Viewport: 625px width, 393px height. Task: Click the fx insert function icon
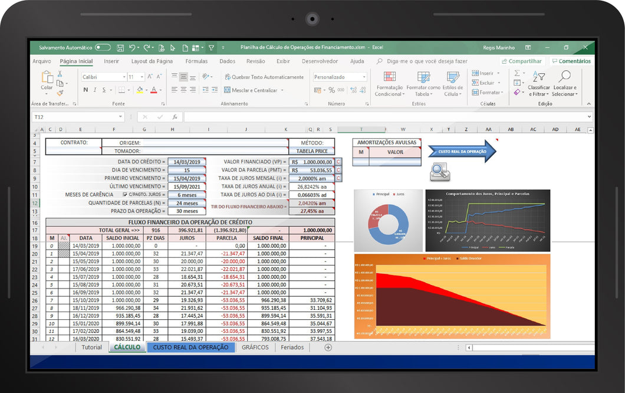175,117
